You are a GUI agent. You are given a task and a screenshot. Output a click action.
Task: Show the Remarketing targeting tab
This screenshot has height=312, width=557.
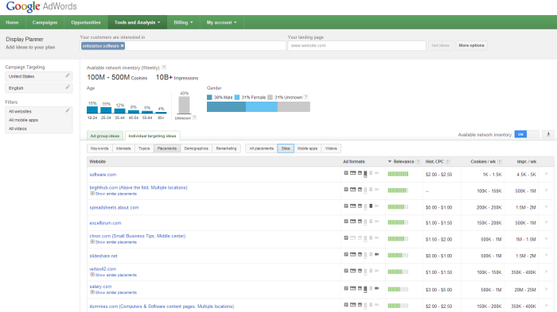(226, 148)
